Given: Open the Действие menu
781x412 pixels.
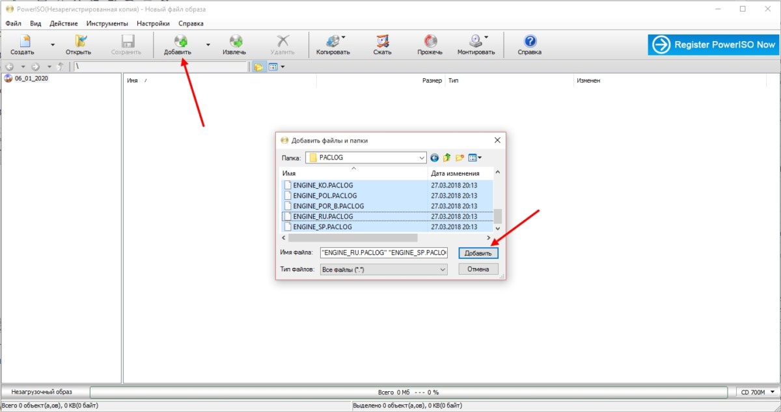Looking at the screenshot, I should (64, 23).
